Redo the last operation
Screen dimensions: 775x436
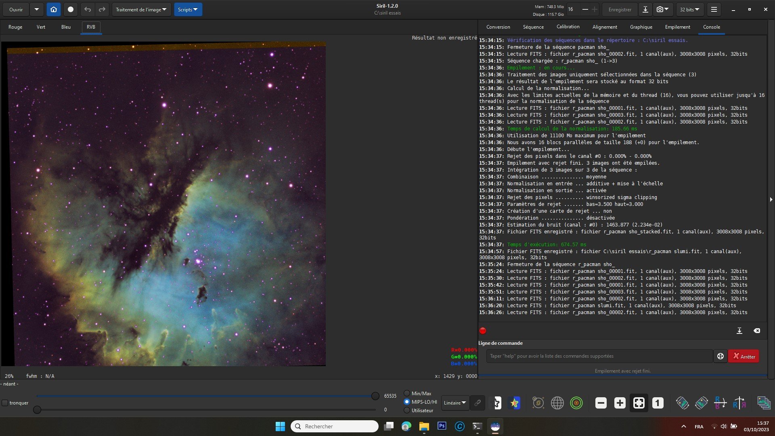[102, 9]
